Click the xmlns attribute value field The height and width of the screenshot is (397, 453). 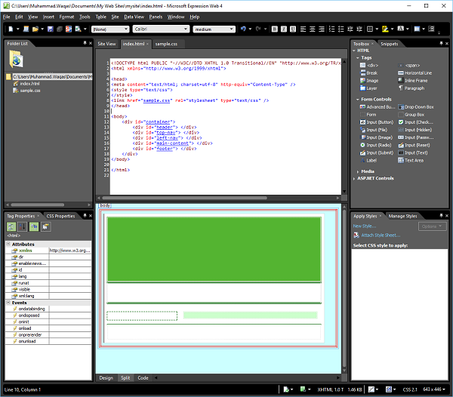[69, 250]
